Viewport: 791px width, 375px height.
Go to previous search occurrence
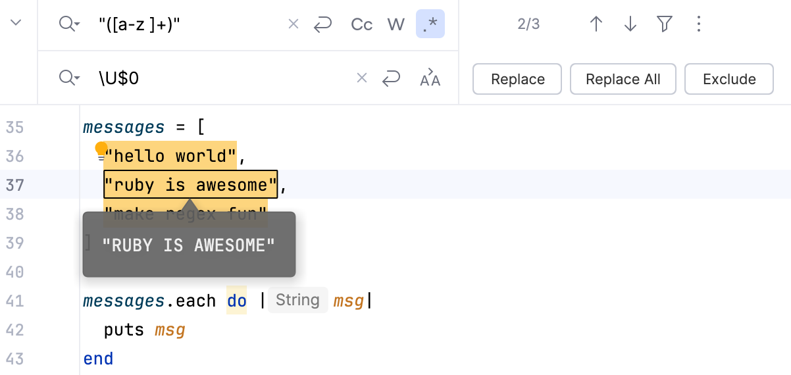point(596,24)
